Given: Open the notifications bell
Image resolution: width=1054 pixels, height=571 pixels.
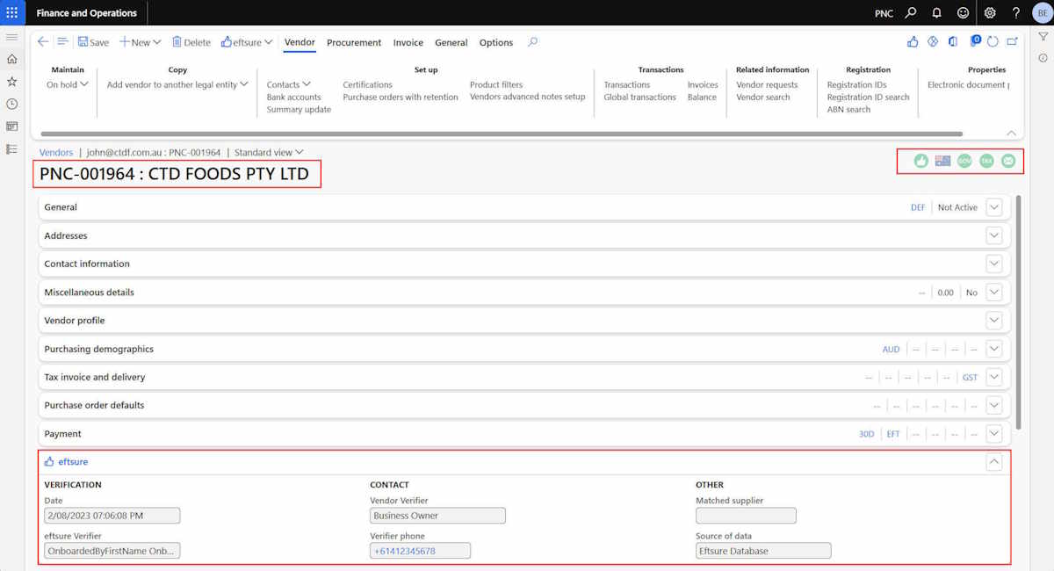Looking at the screenshot, I should click(936, 12).
